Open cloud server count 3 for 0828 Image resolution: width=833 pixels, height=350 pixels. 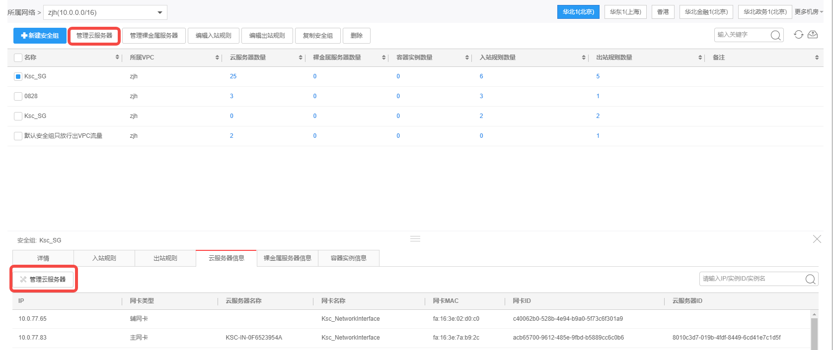pyautogui.click(x=231, y=96)
